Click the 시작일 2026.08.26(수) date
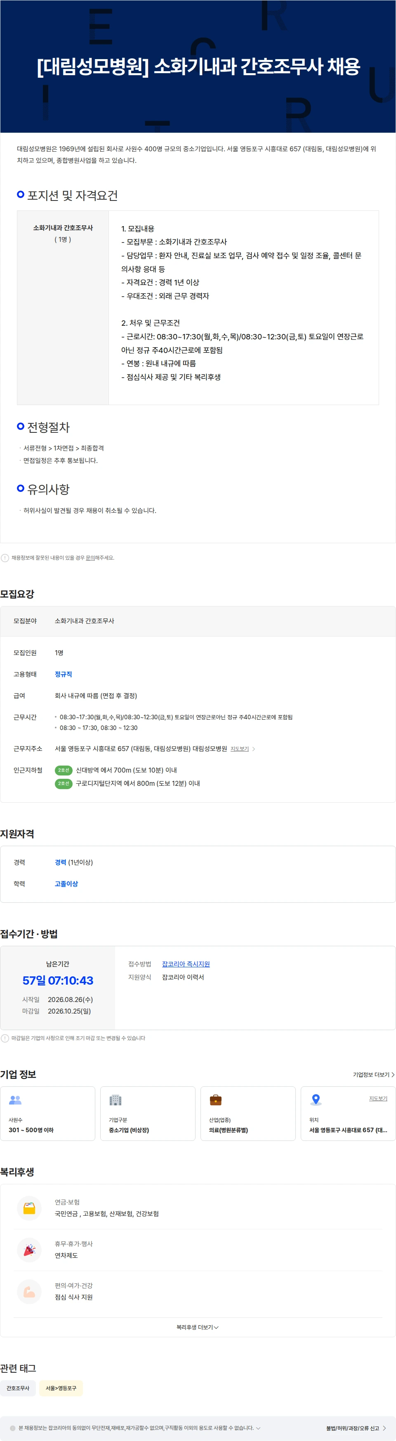Viewport: 396px width, 1441px height. click(71, 1000)
